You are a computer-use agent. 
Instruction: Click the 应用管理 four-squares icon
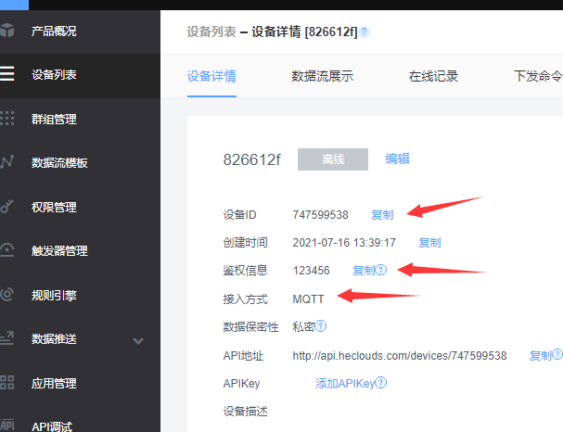pyautogui.click(x=6, y=383)
